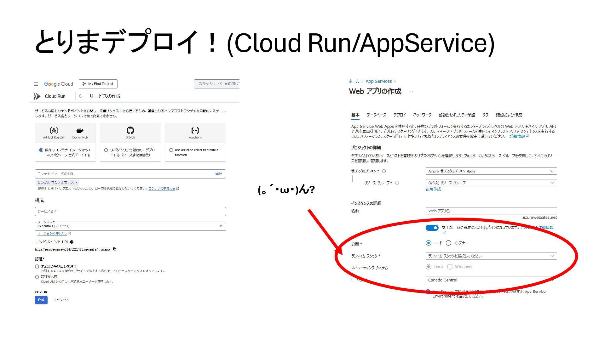
Task: Open the Google Cloud hamburger navigation menu
Action: (x=36, y=84)
